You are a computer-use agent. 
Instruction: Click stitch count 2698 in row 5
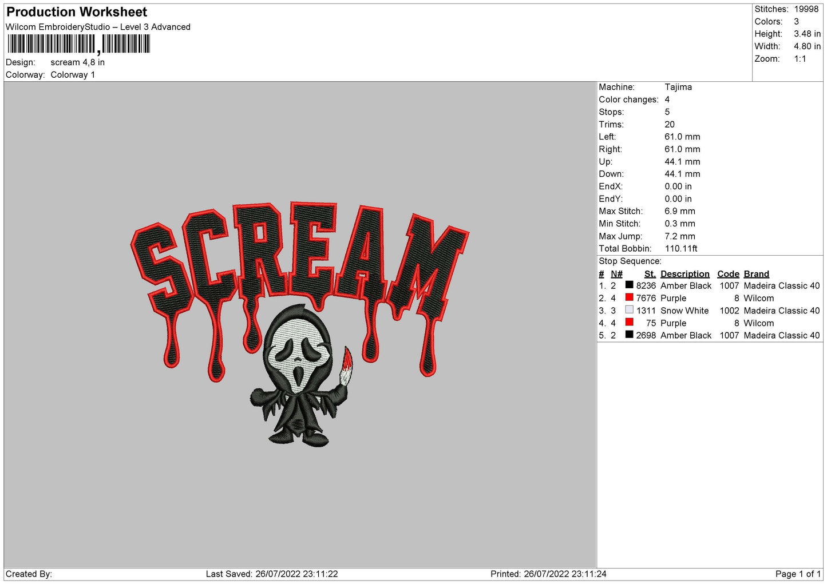[646, 336]
